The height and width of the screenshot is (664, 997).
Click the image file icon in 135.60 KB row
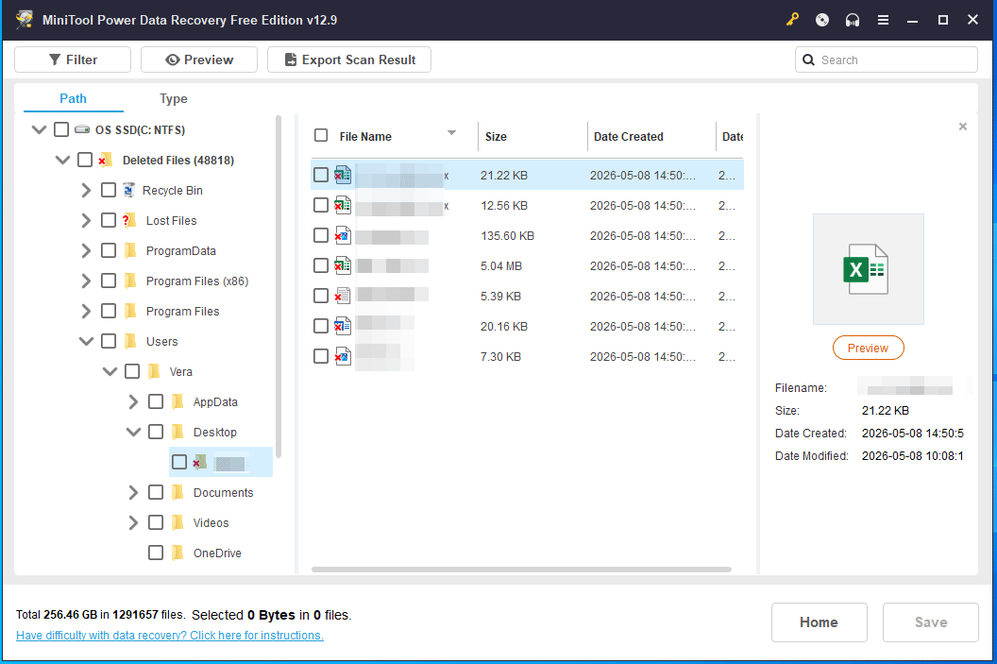(x=343, y=235)
